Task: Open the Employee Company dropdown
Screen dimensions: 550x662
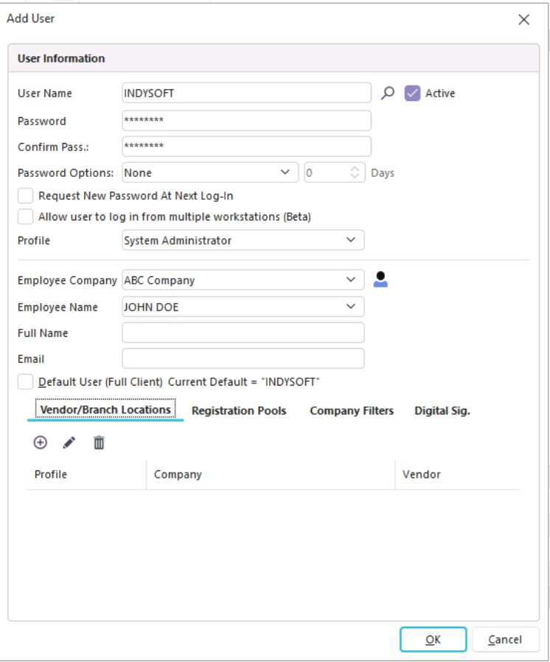Action: pyautogui.click(x=350, y=280)
